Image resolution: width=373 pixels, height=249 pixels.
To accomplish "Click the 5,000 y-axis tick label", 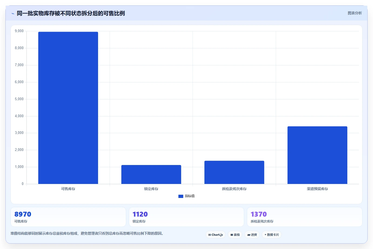I will 19,99.
